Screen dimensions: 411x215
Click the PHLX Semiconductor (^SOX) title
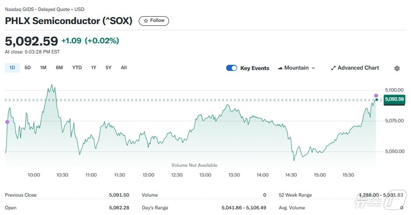point(68,21)
